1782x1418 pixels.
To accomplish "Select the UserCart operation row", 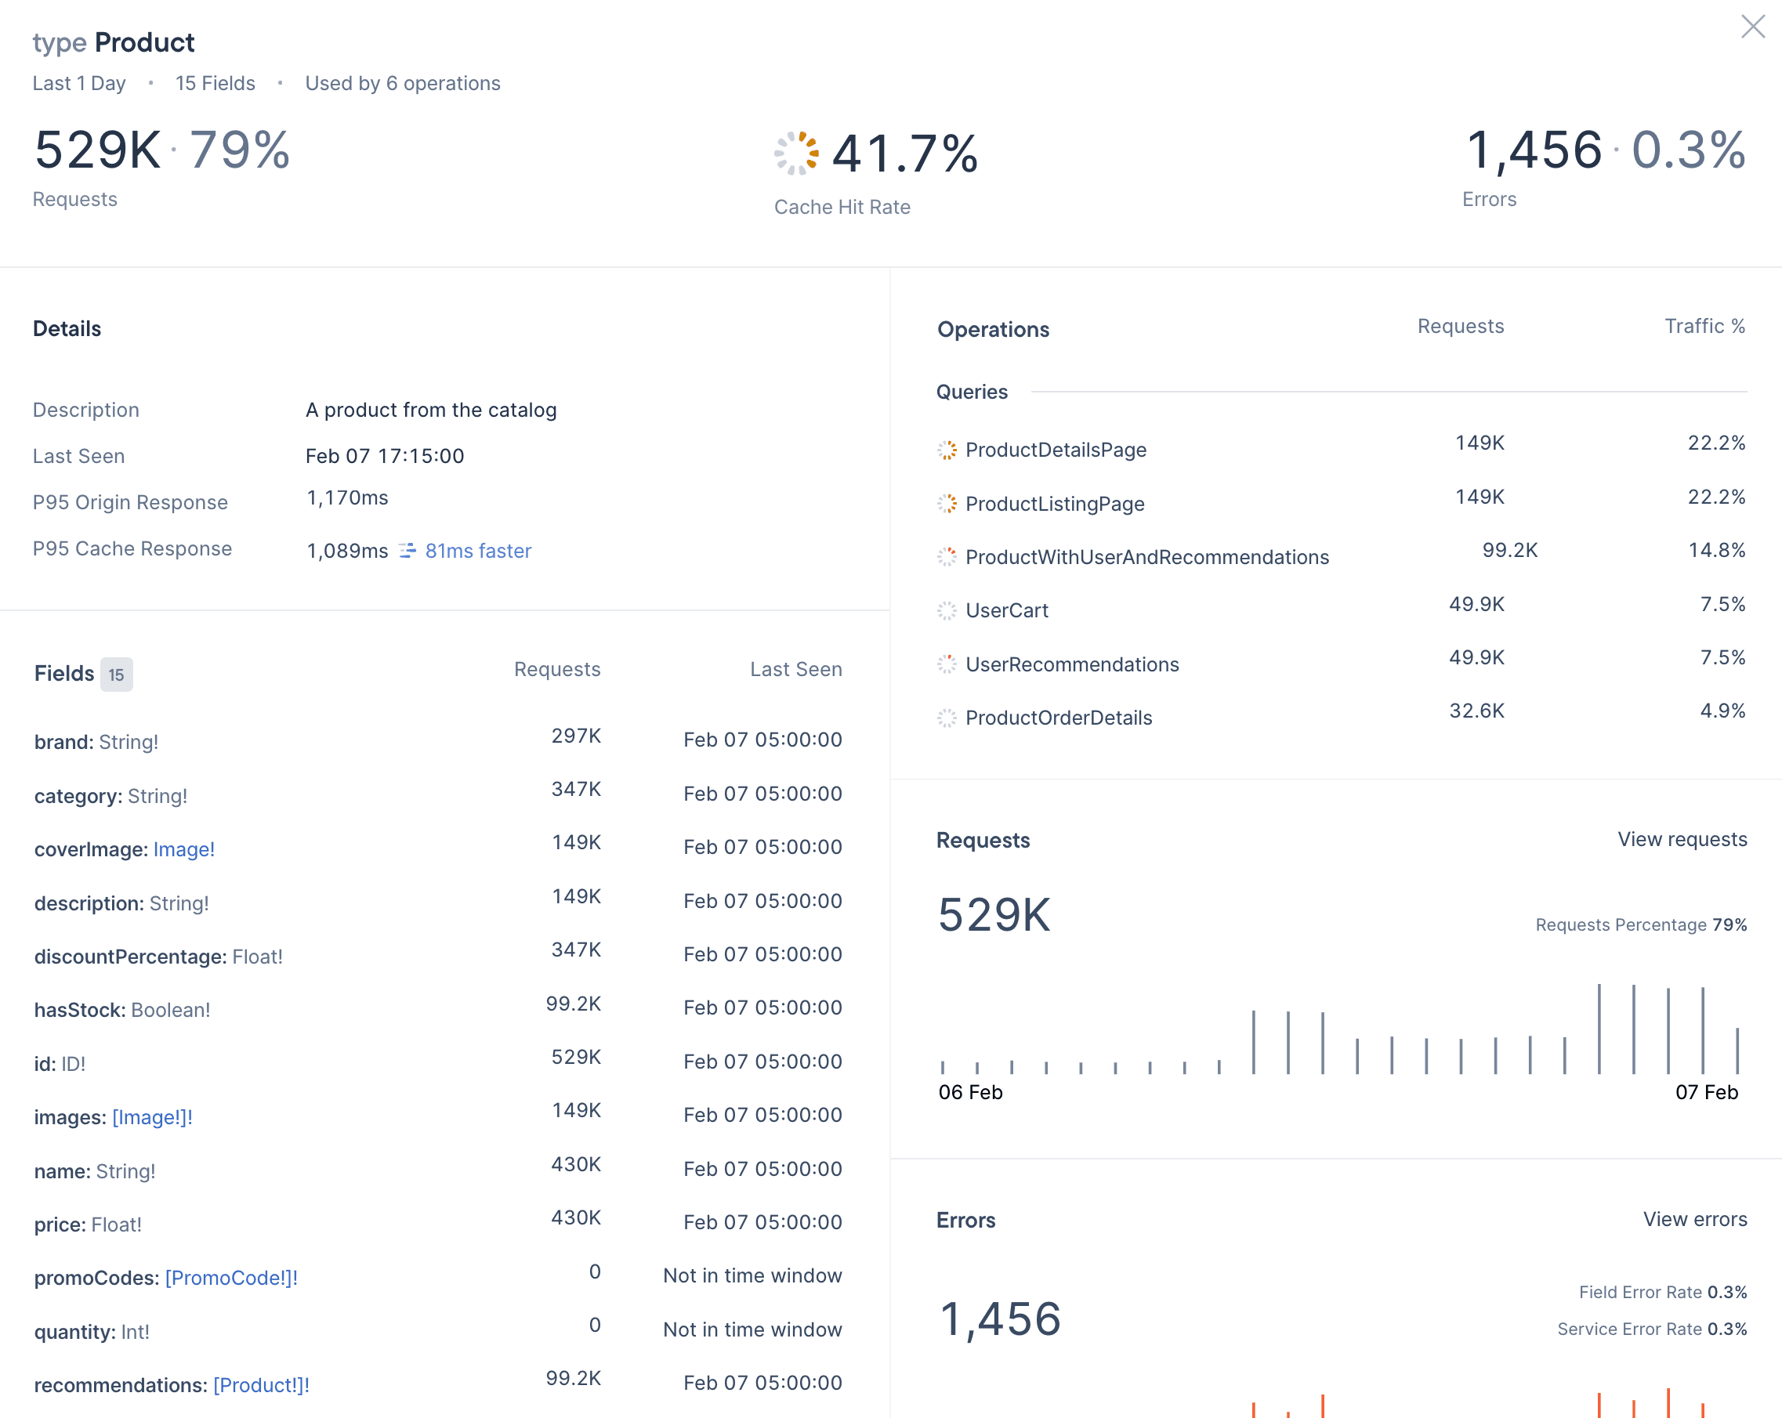I will tap(1007, 610).
